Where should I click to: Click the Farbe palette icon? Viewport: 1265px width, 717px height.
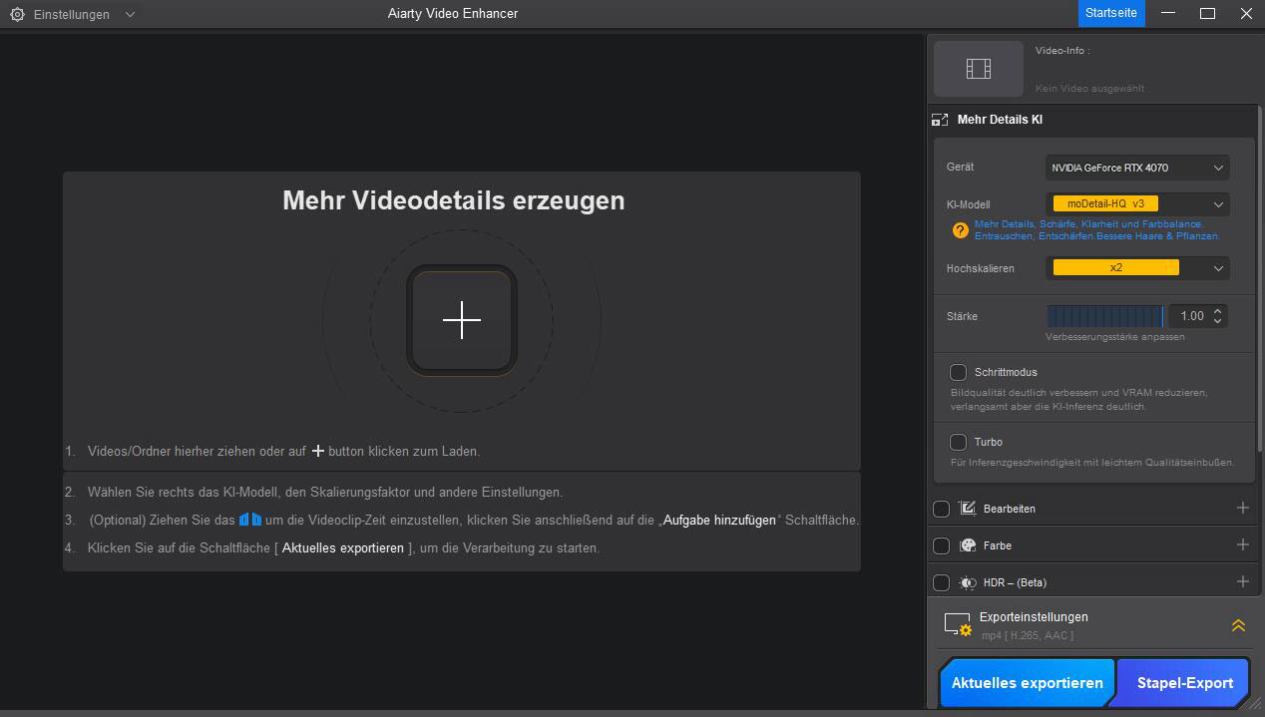[x=967, y=545]
